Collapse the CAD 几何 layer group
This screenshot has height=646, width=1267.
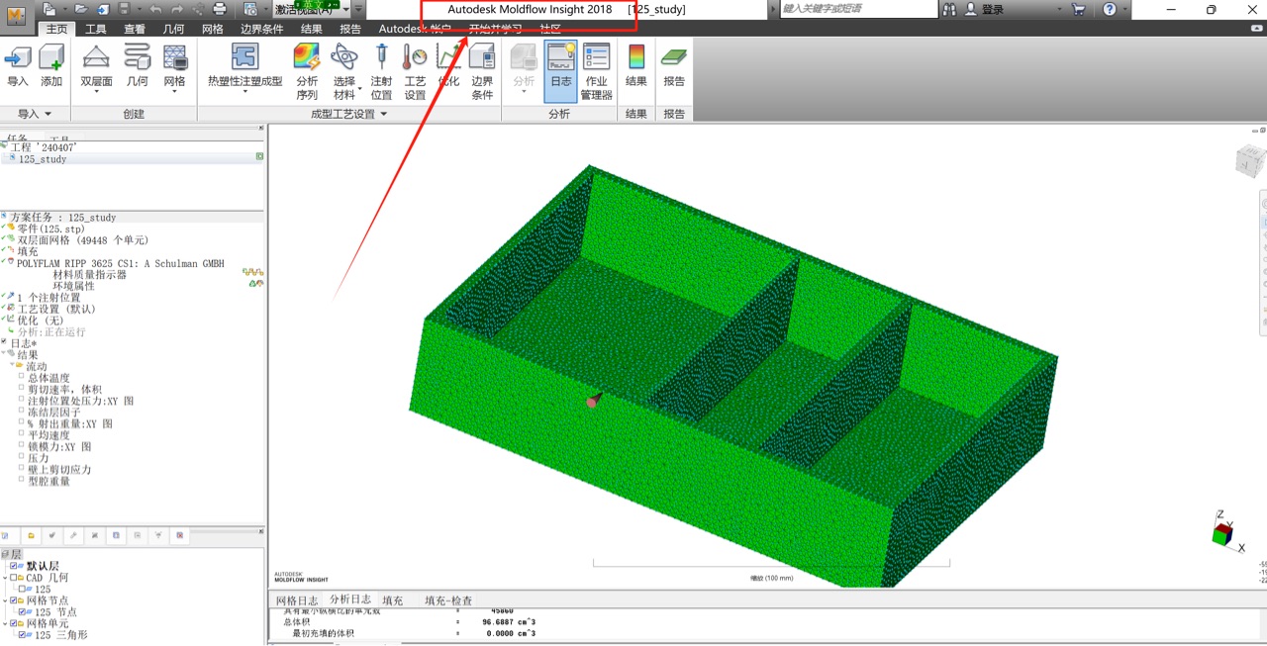pos(5,578)
